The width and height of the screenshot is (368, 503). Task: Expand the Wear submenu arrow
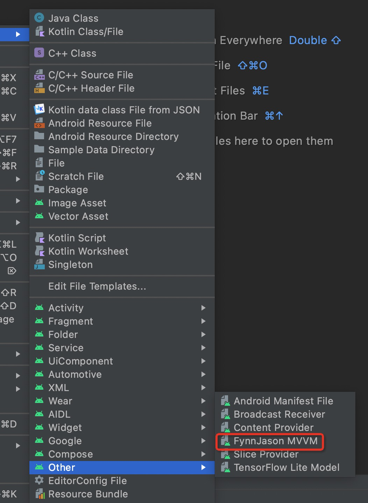(203, 401)
